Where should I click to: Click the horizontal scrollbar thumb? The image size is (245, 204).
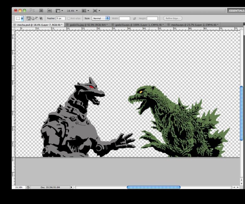154,187
